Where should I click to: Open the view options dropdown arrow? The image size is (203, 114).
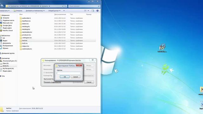(88, 11)
